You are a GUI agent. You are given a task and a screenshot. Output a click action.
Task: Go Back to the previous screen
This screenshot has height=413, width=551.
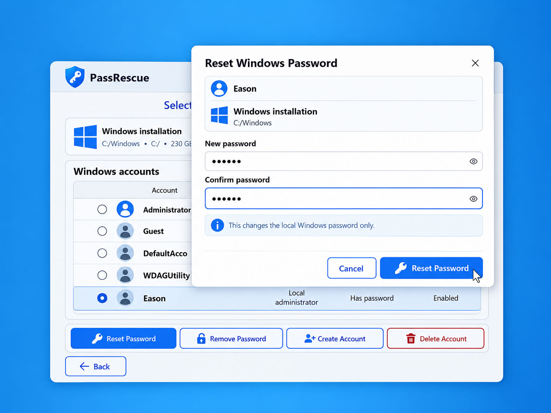(x=96, y=366)
